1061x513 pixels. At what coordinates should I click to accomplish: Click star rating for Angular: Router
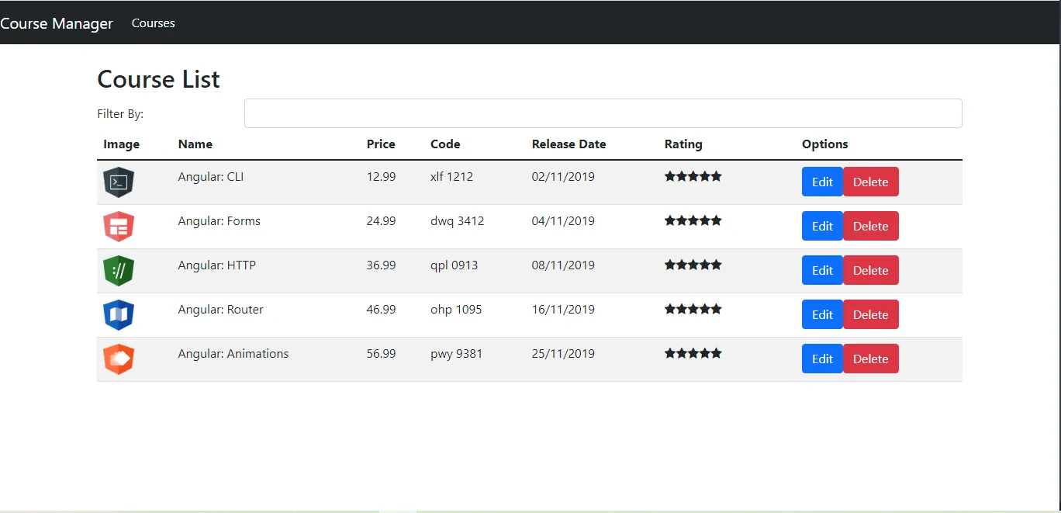pyautogui.click(x=693, y=309)
